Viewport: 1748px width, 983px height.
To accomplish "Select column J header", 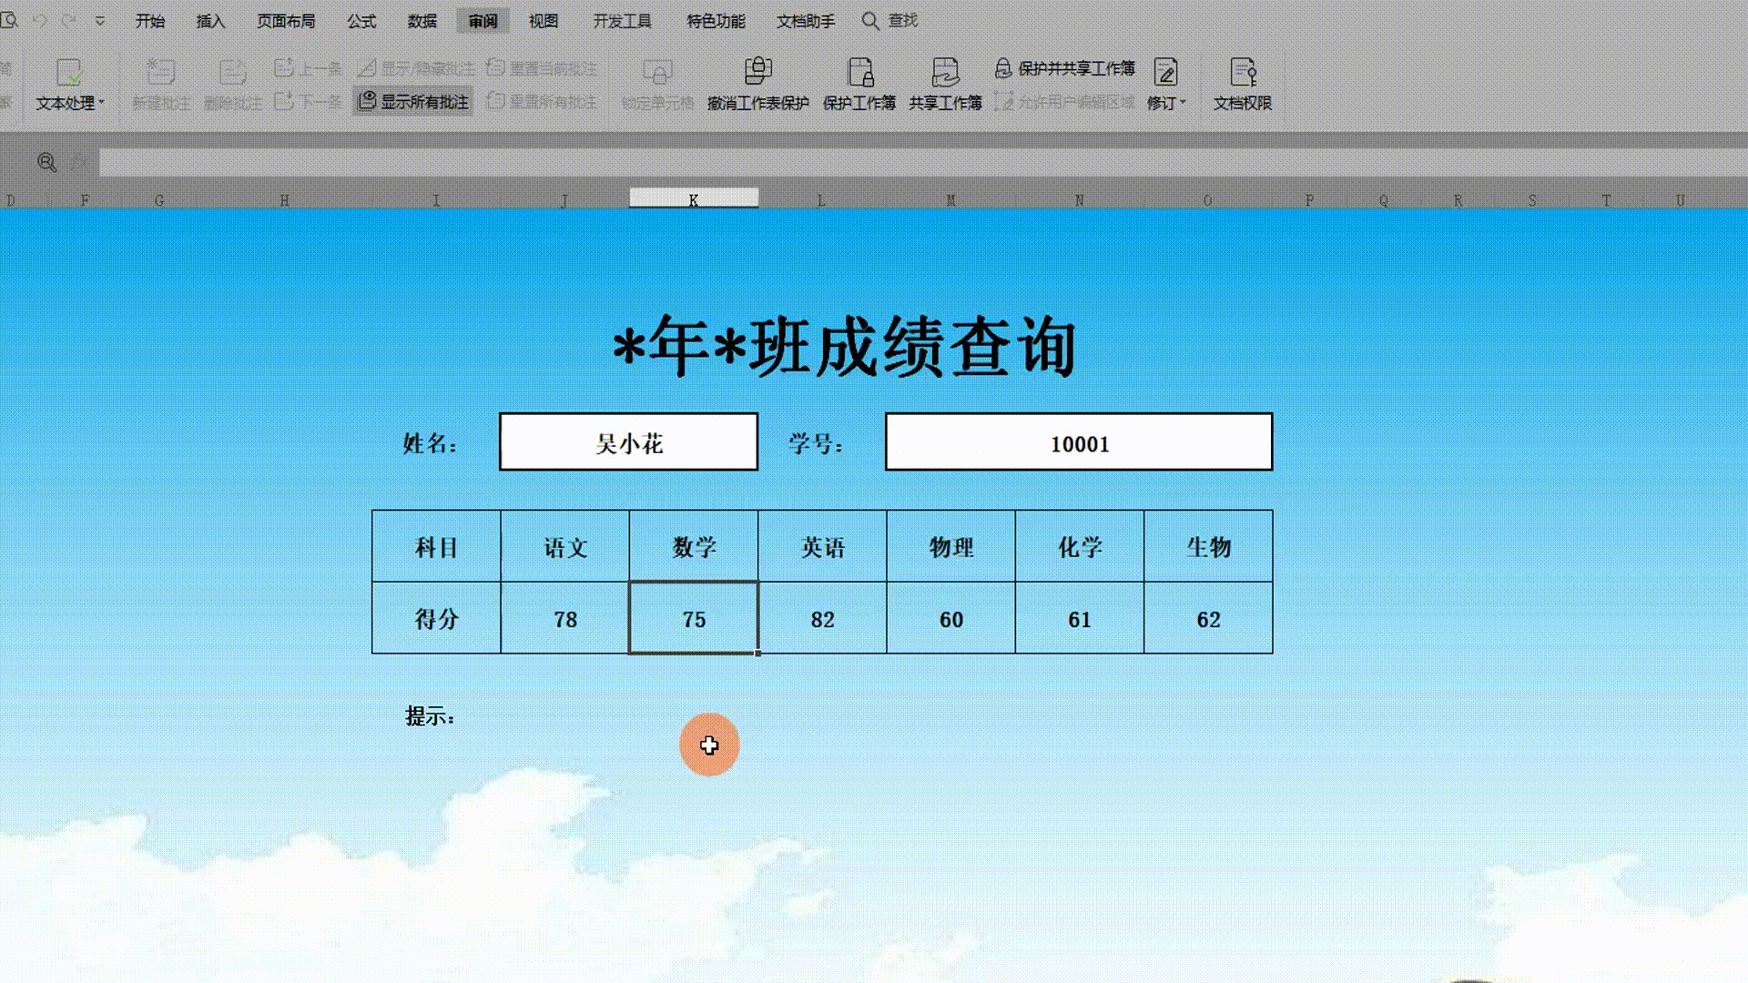I will click(x=564, y=199).
